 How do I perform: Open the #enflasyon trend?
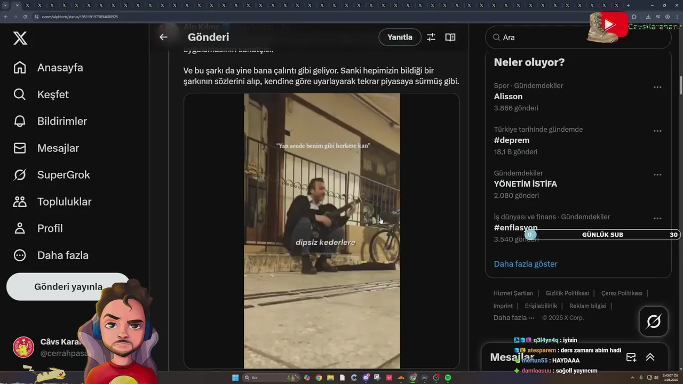515,228
